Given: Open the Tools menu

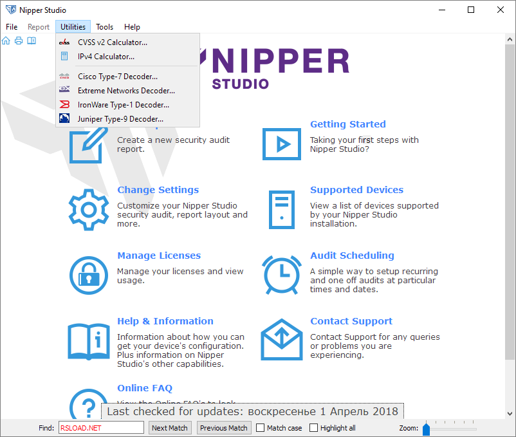Looking at the screenshot, I should coord(105,27).
